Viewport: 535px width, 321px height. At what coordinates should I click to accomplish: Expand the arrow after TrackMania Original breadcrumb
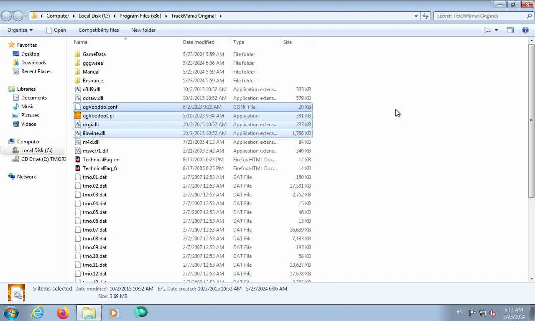tap(220, 16)
